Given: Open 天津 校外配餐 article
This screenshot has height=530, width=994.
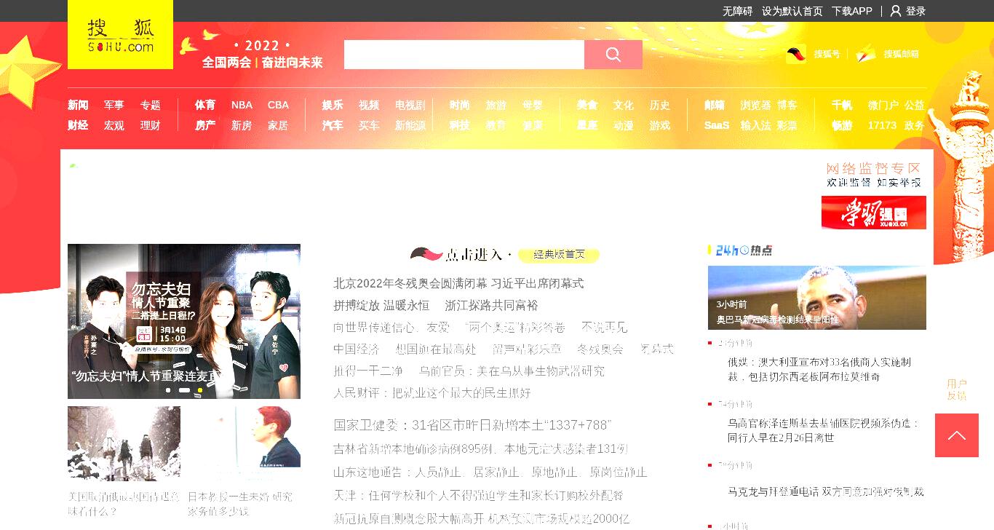Looking at the screenshot, I should tap(478, 495).
